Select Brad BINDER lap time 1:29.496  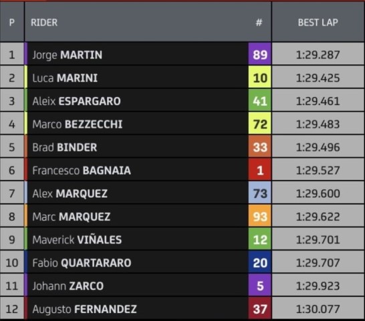click(x=318, y=147)
